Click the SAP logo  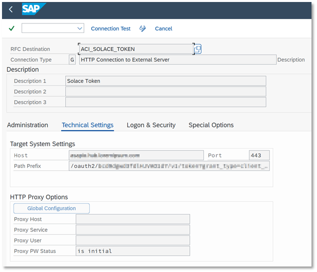point(34,9)
